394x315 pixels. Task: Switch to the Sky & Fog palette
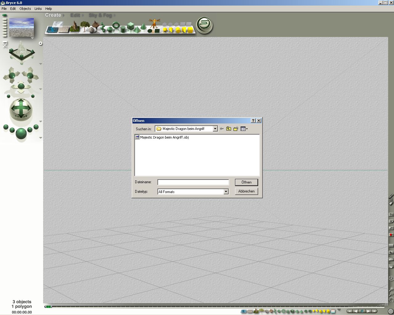coord(100,15)
